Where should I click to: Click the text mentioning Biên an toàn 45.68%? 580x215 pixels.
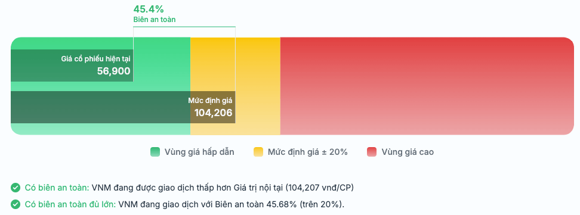tap(232, 204)
